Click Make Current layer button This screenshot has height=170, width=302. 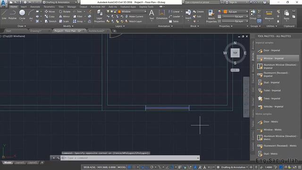point(134,17)
